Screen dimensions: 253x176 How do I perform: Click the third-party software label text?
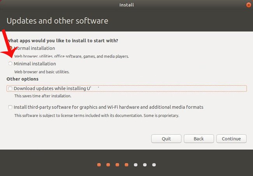point(109,107)
